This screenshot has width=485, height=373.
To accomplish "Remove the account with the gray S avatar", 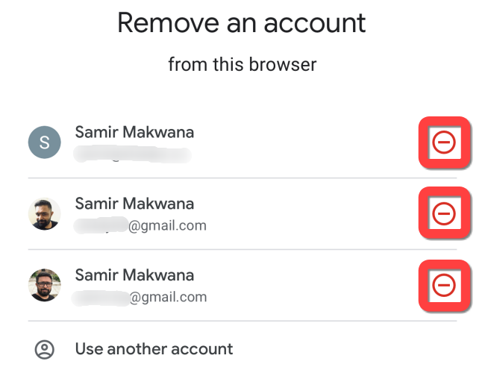I will [444, 142].
